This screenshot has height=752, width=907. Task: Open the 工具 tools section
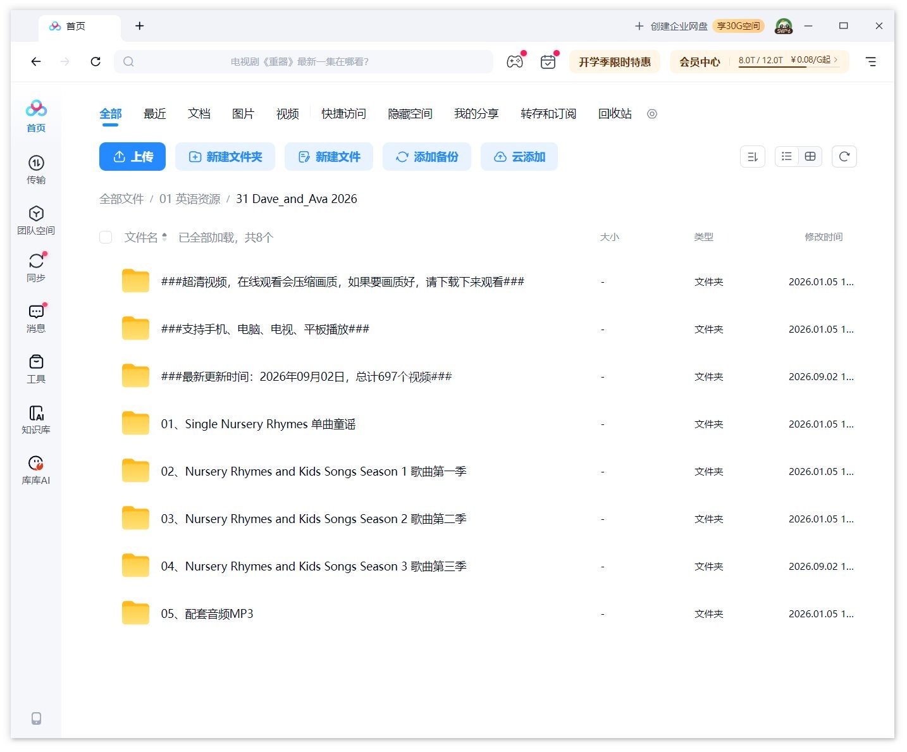pos(36,369)
